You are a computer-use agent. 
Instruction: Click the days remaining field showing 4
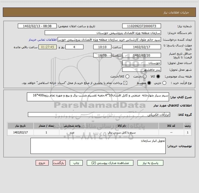click(74, 47)
